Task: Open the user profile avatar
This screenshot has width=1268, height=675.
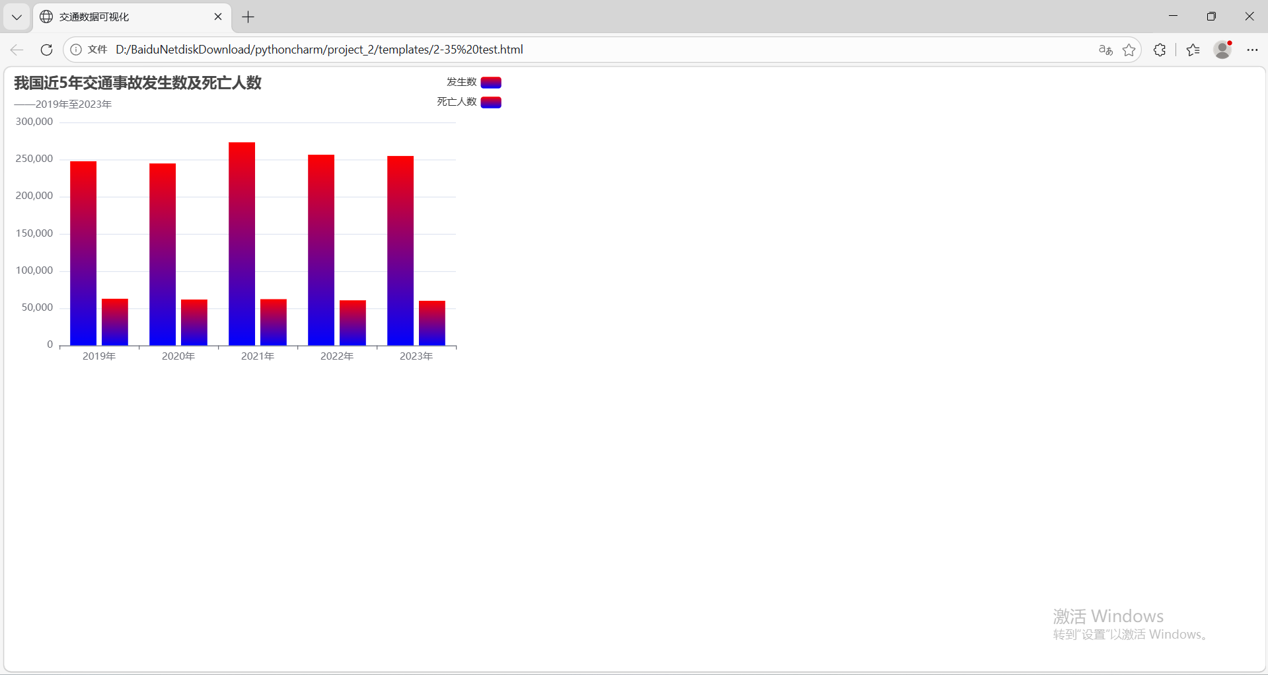Action: (1223, 50)
